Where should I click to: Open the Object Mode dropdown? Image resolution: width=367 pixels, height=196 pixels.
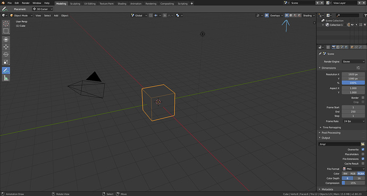(21, 15)
